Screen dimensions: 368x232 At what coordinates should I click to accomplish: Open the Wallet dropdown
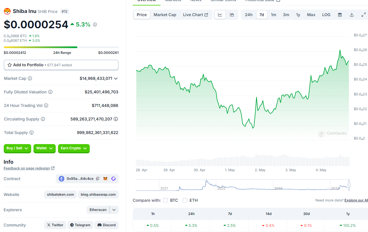click(45, 148)
